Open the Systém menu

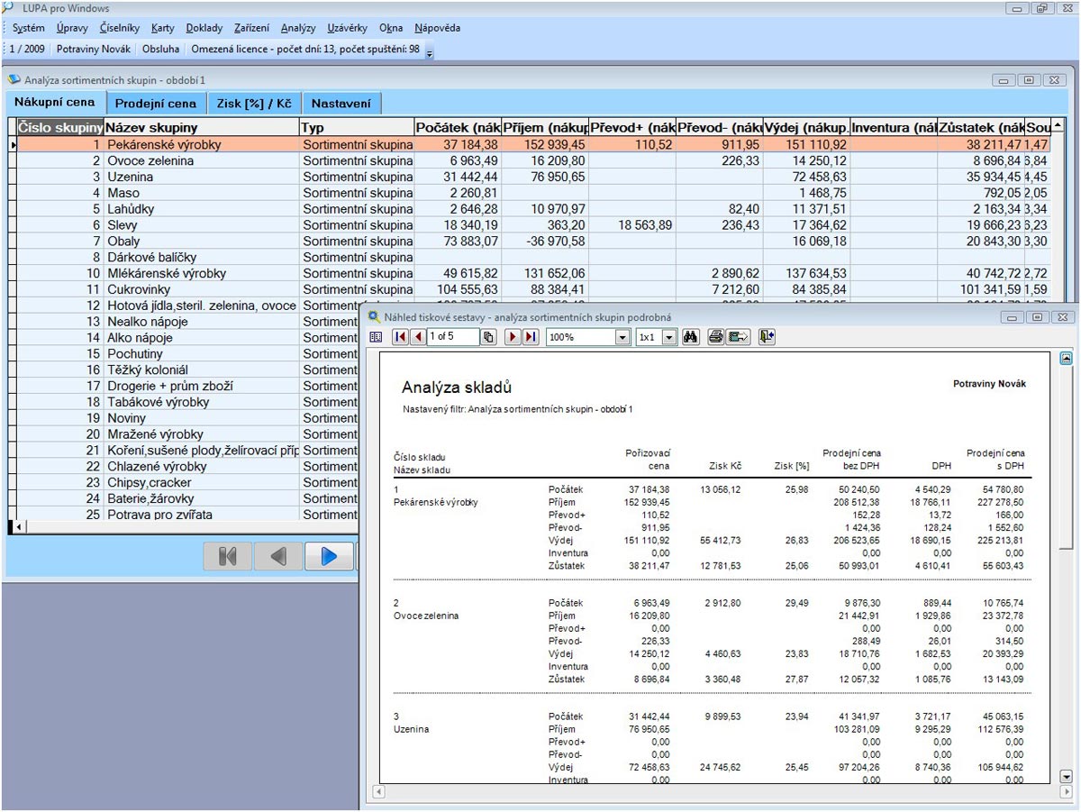(29, 28)
